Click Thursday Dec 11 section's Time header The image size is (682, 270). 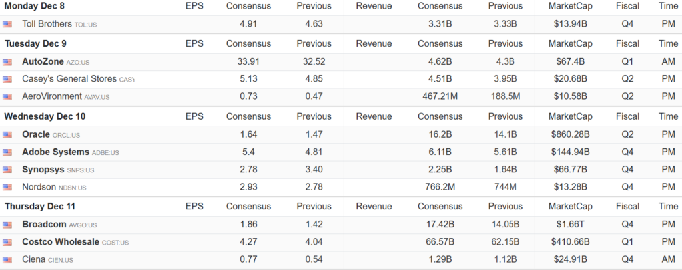pos(668,207)
